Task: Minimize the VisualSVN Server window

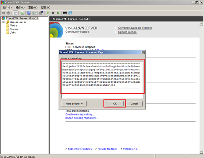Action: click(194, 2)
